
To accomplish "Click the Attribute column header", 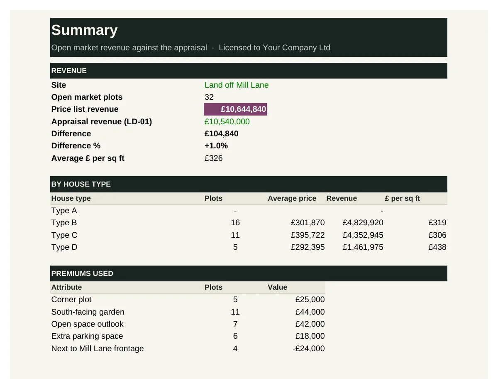I will coord(66,288).
